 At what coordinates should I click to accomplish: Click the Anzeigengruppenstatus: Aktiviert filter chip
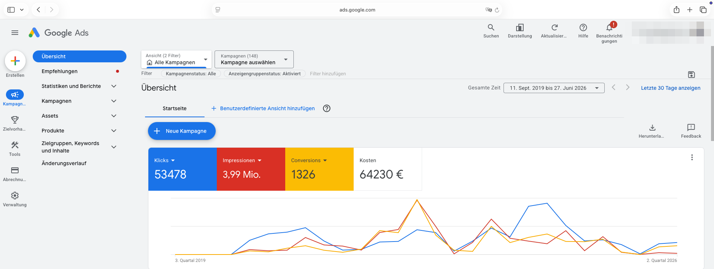264,73
